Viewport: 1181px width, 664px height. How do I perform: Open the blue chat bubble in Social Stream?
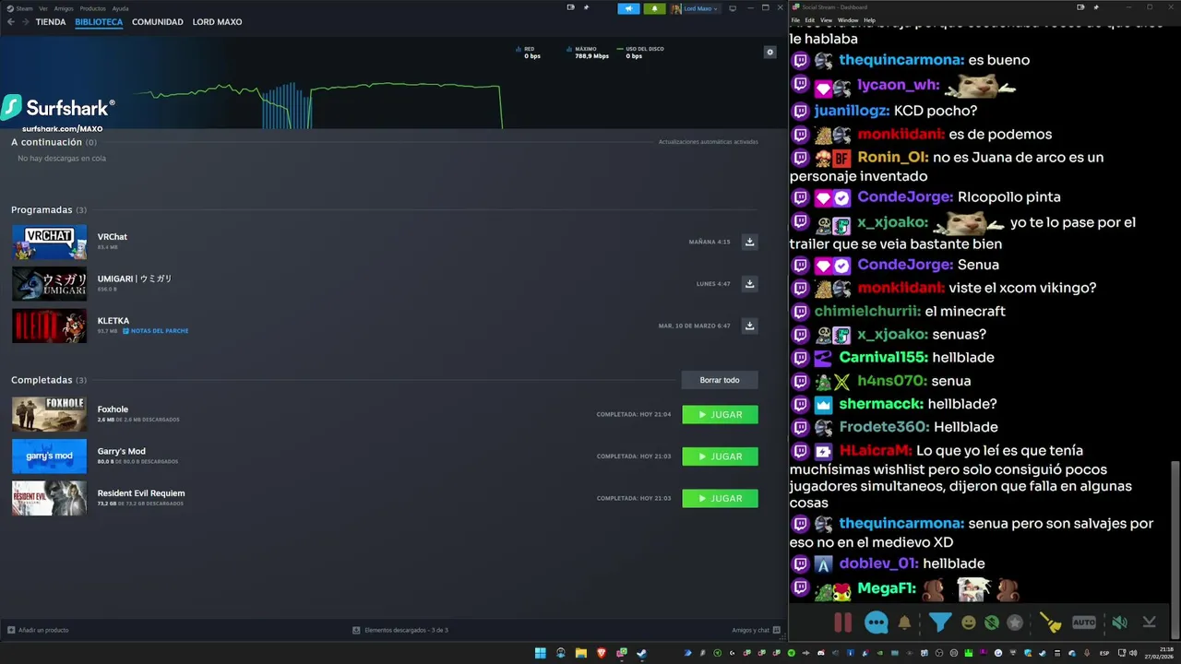point(876,622)
